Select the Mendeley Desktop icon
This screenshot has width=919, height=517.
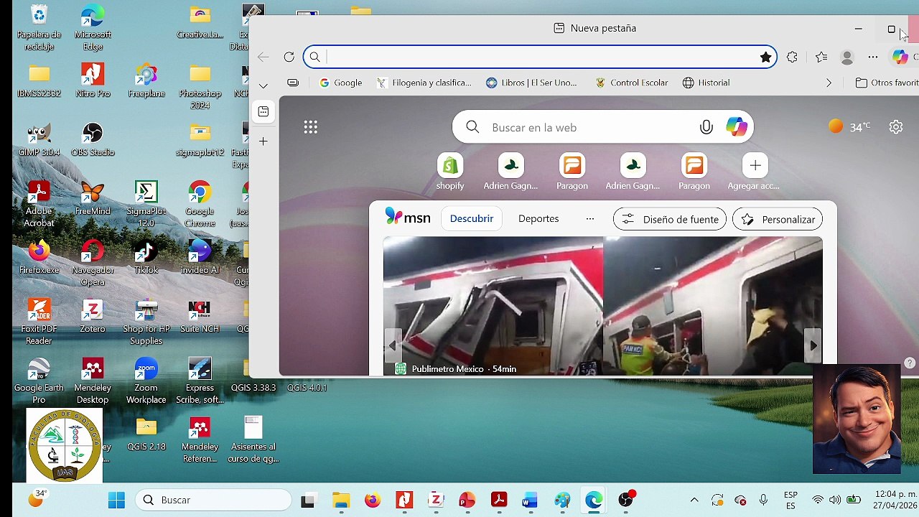pos(93,381)
